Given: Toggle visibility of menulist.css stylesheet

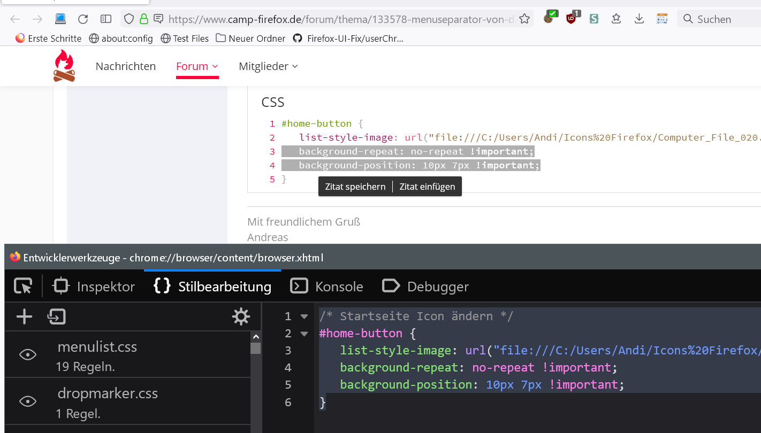Looking at the screenshot, I should point(28,354).
